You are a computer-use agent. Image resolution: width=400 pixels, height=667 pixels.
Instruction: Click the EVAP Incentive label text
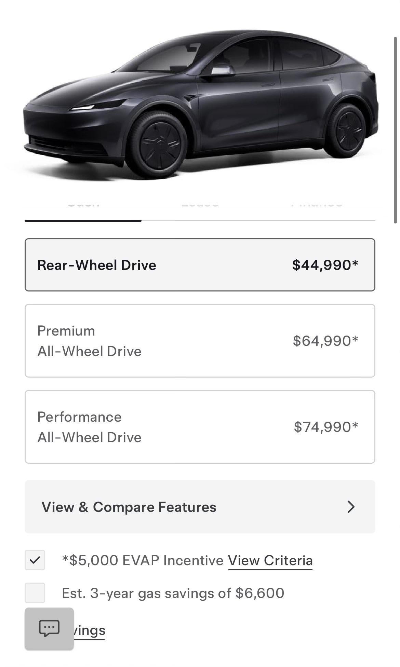(x=143, y=560)
